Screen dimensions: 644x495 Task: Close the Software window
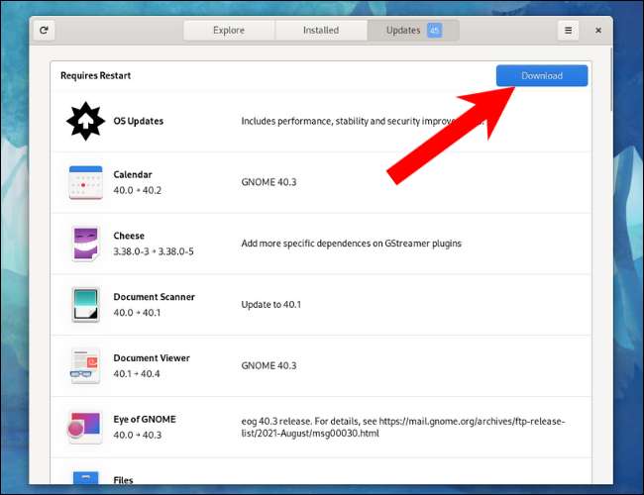pos(598,31)
